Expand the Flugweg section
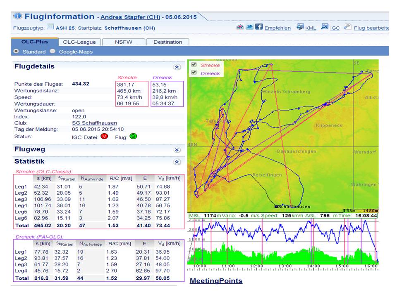The image size is (397, 297). 177,150
